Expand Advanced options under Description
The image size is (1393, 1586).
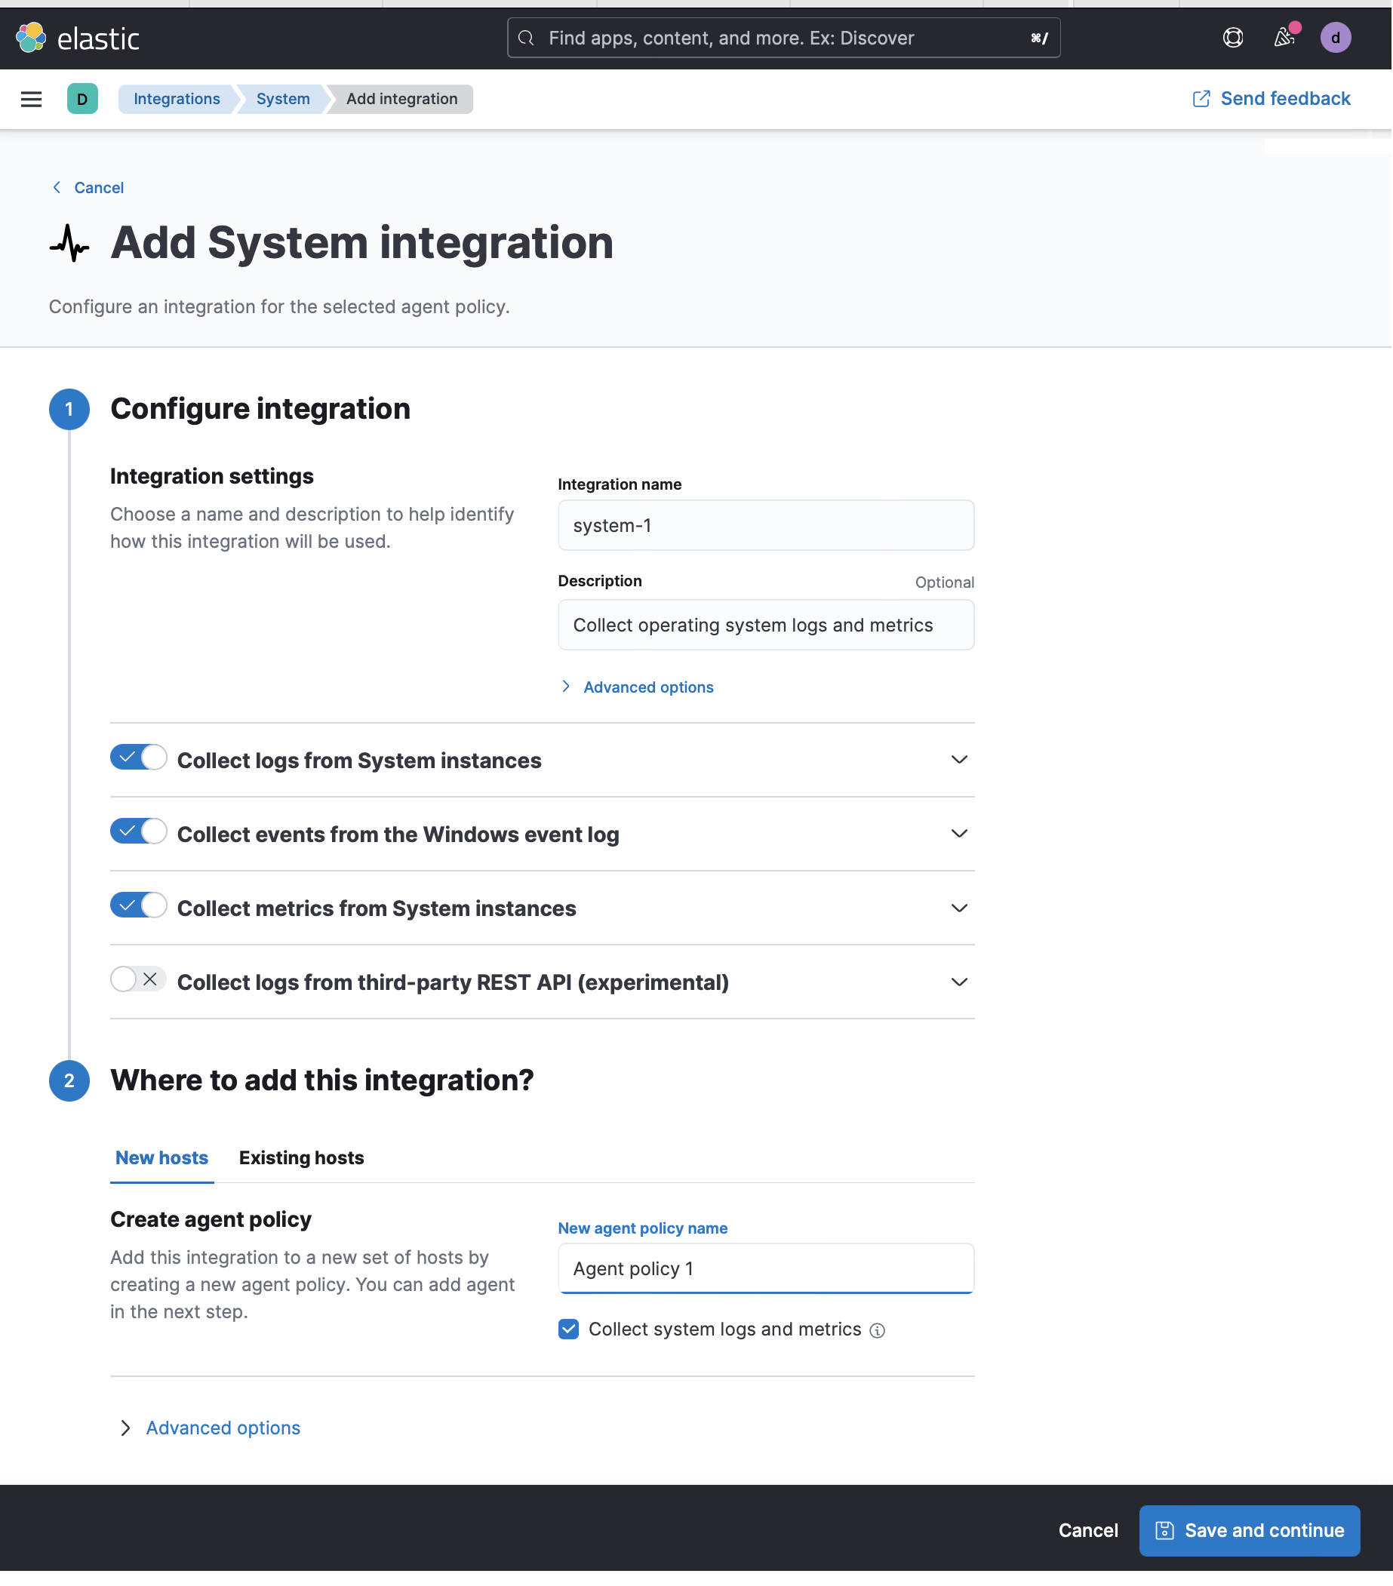point(648,687)
